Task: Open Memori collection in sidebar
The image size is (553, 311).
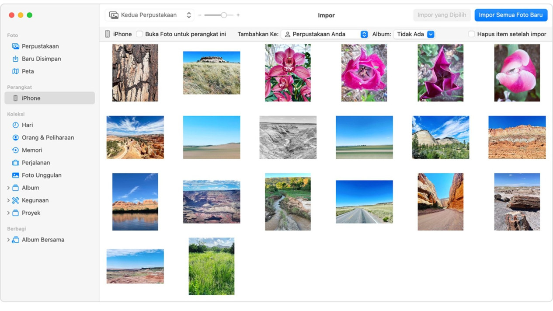Action: (49, 150)
